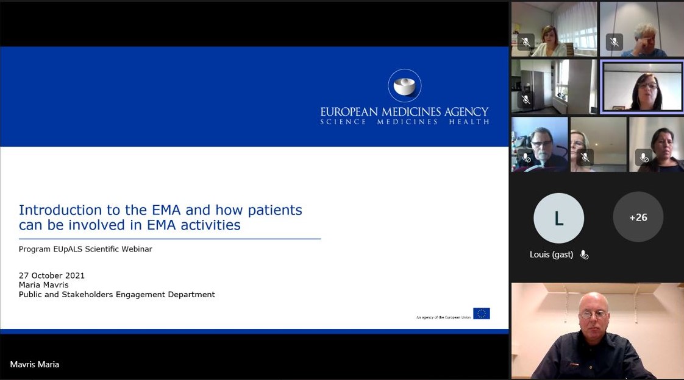This screenshot has width=684, height=380.
Task: Click the European Union flag icon
Action: click(x=482, y=314)
